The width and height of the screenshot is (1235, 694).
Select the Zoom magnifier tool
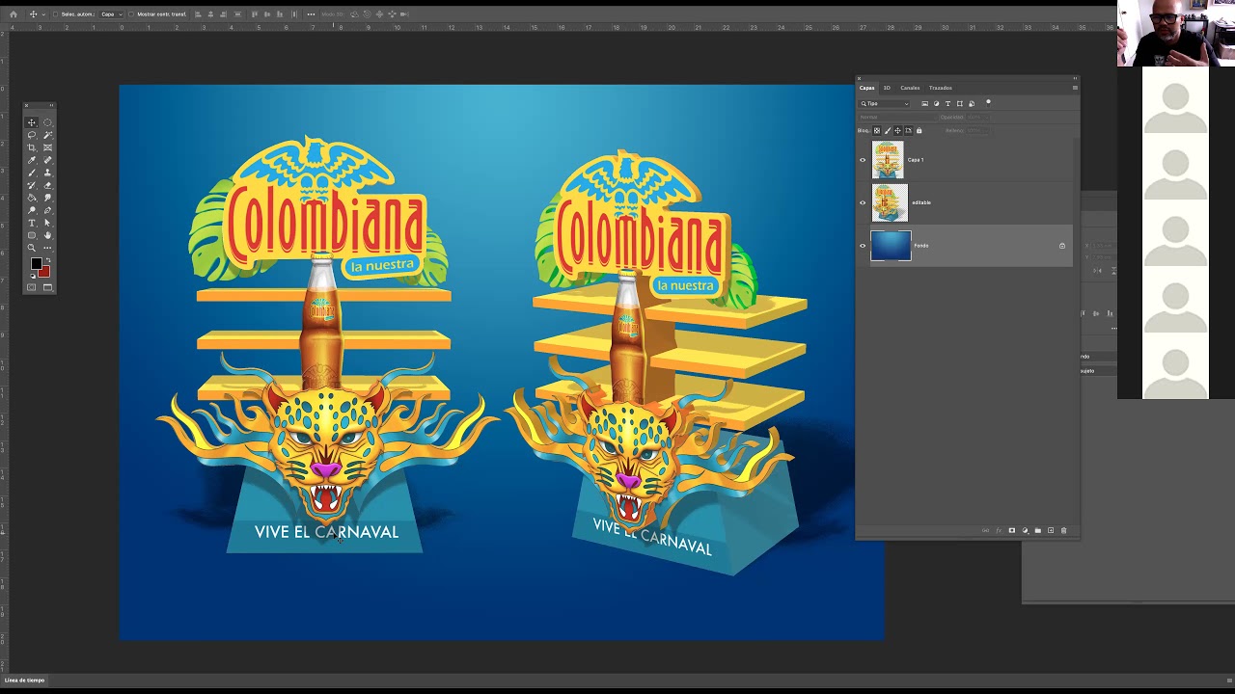(32, 248)
